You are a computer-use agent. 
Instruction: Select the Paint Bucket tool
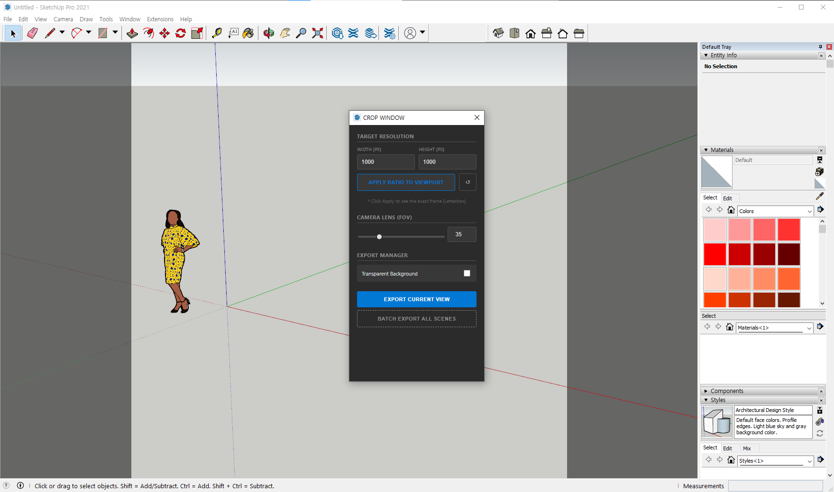tap(248, 33)
